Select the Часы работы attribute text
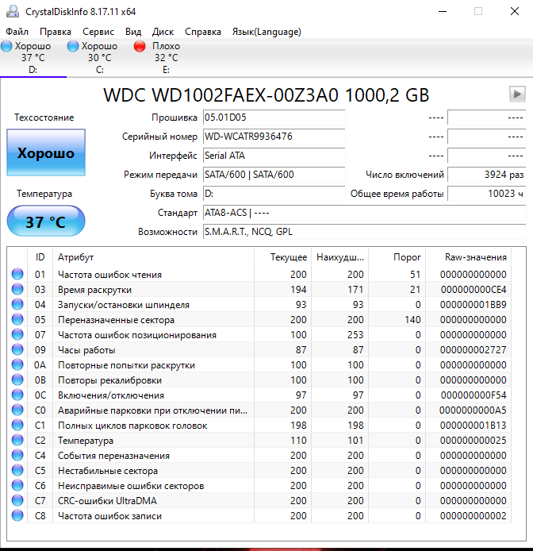This screenshot has height=551, width=533. (86, 350)
